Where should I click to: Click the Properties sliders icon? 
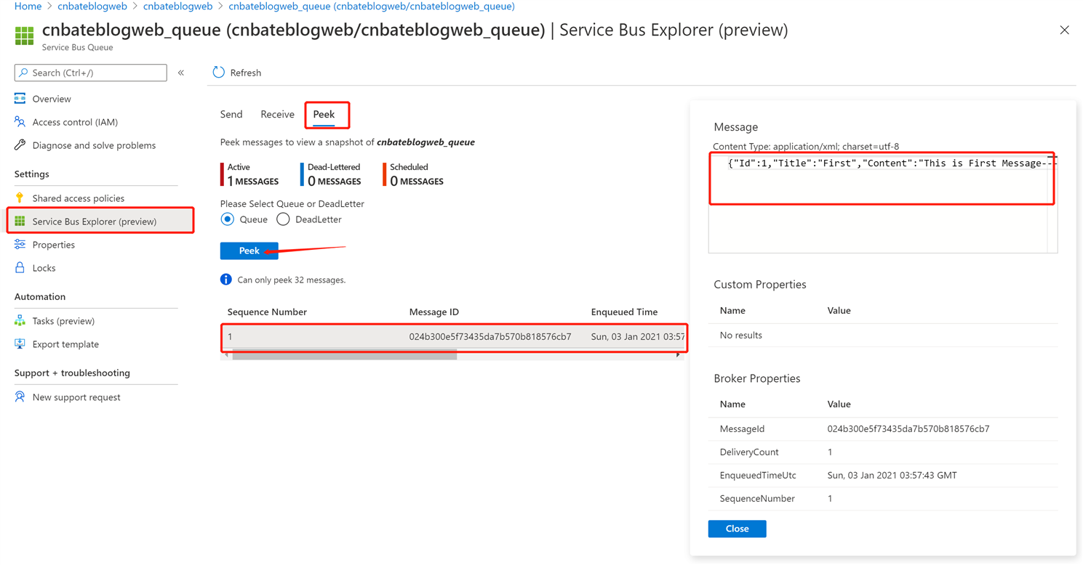pos(20,244)
